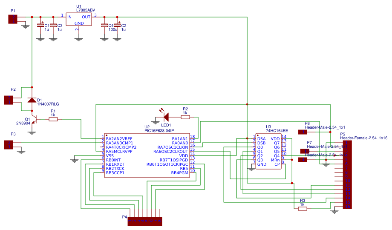
Task: Select resistor R1 1k symbol
Action: click(53, 120)
